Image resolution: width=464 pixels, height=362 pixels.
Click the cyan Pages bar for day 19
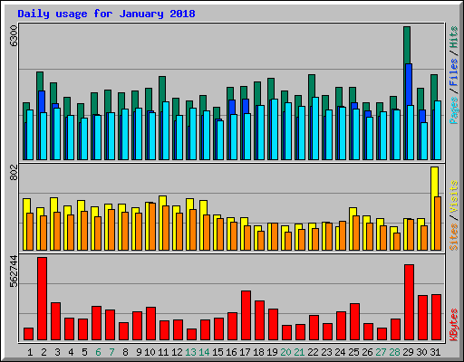tap(275, 129)
